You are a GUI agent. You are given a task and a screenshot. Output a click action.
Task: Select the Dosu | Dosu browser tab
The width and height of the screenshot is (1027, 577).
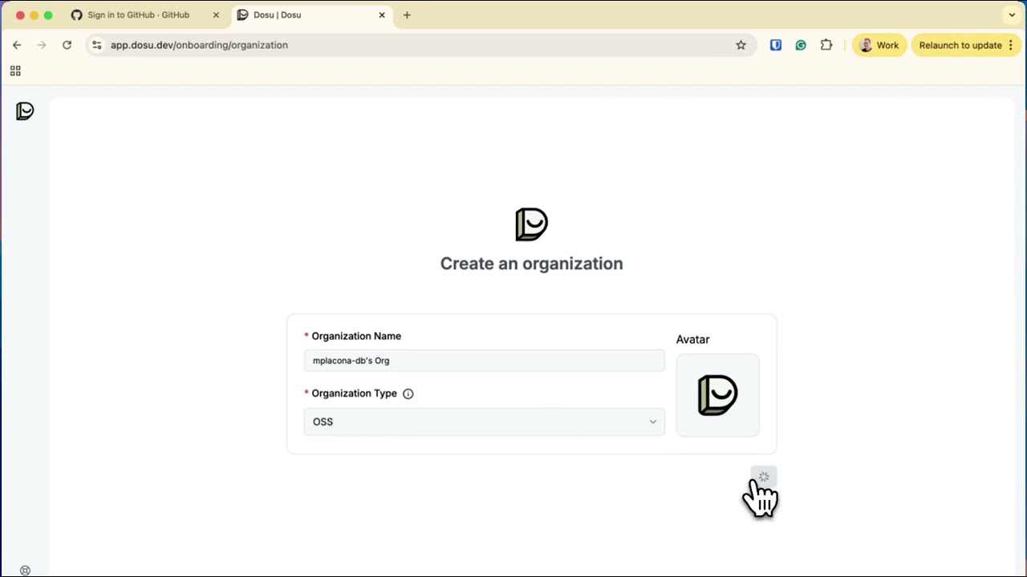tap(313, 14)
